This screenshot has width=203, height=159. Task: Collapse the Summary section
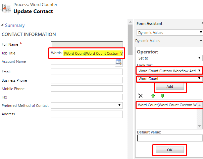[x=2, y=25]
